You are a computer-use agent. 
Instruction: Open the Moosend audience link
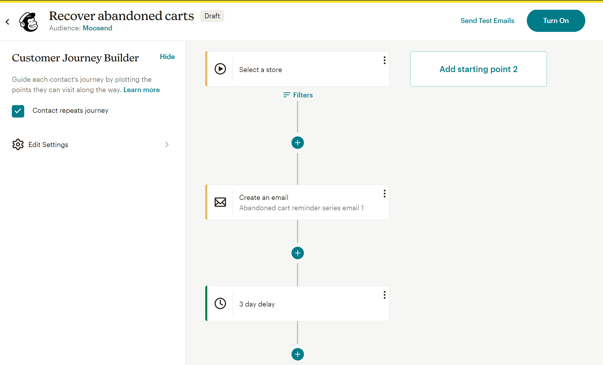[x=97, y=28]
